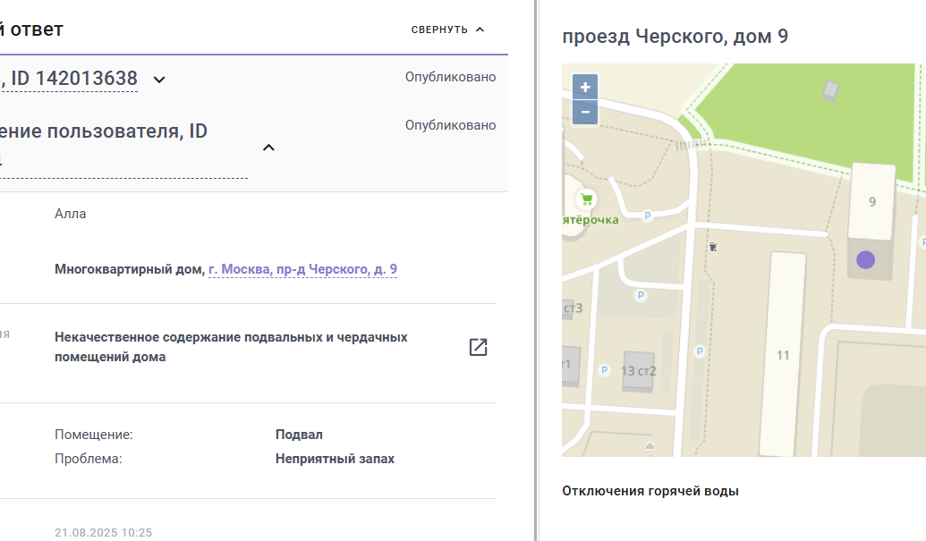Click the small gray structure in green park
Screen dimensions: 926x541
[831, 90]
